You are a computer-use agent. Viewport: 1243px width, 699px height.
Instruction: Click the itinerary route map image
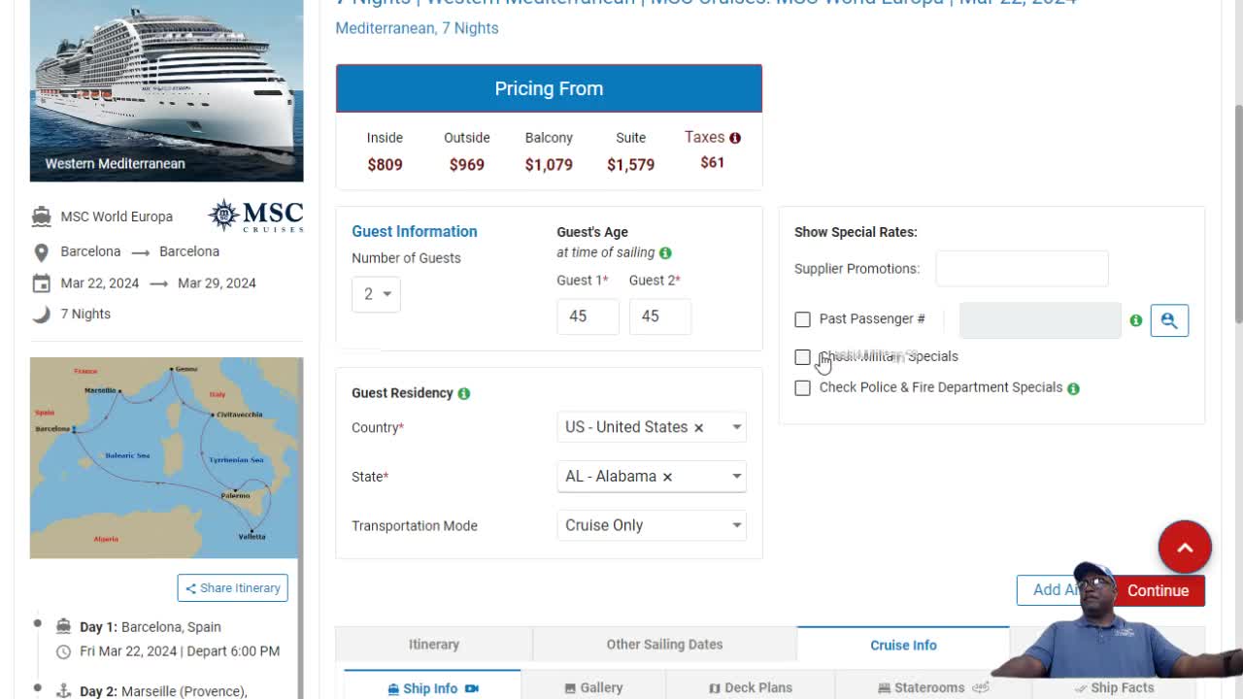[166, 458]
